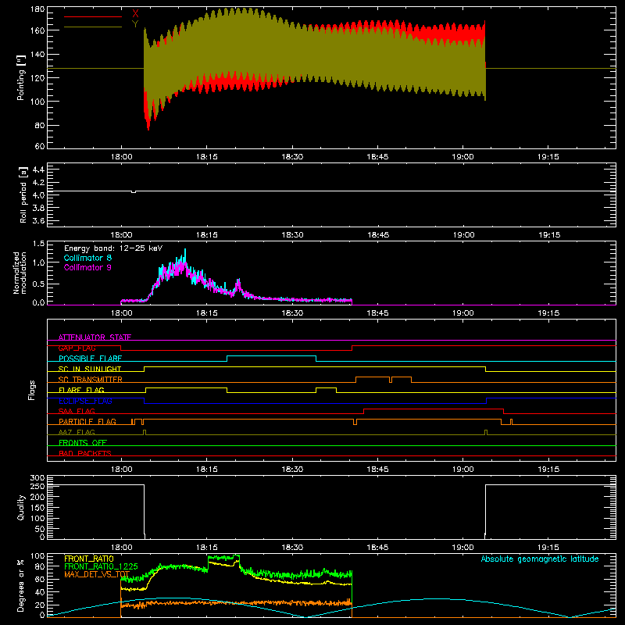Click the small dip on Roll period line
This screenshot has width=625, height=625.
(x=134, y=192)
